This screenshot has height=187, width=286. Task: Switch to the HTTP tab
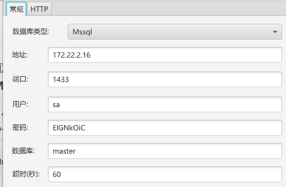[x=39, y=9]
